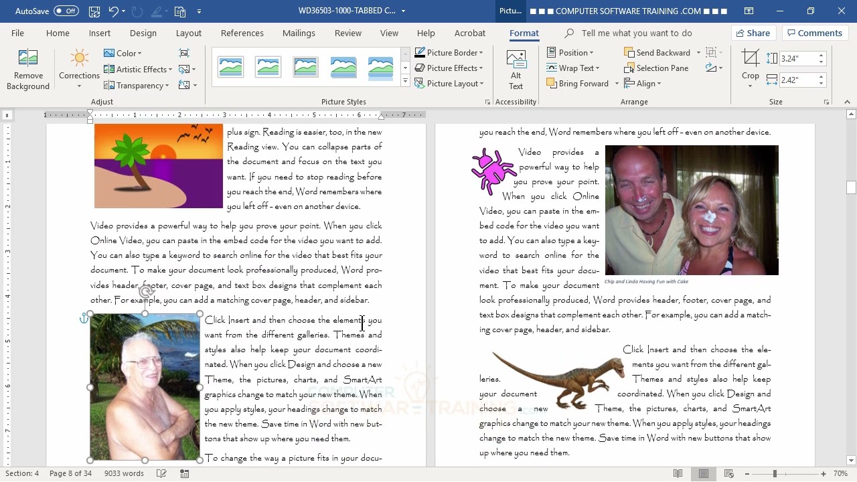Click the zoom out minus button
Image resolution: width=857 pixels, height=482 pixels.
click(x=747, y=473)
